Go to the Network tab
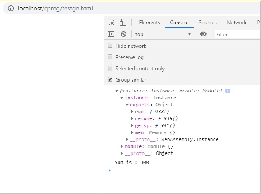Image resolution: width=261 pixels, height=194 pixels. (x=237, y=23)
